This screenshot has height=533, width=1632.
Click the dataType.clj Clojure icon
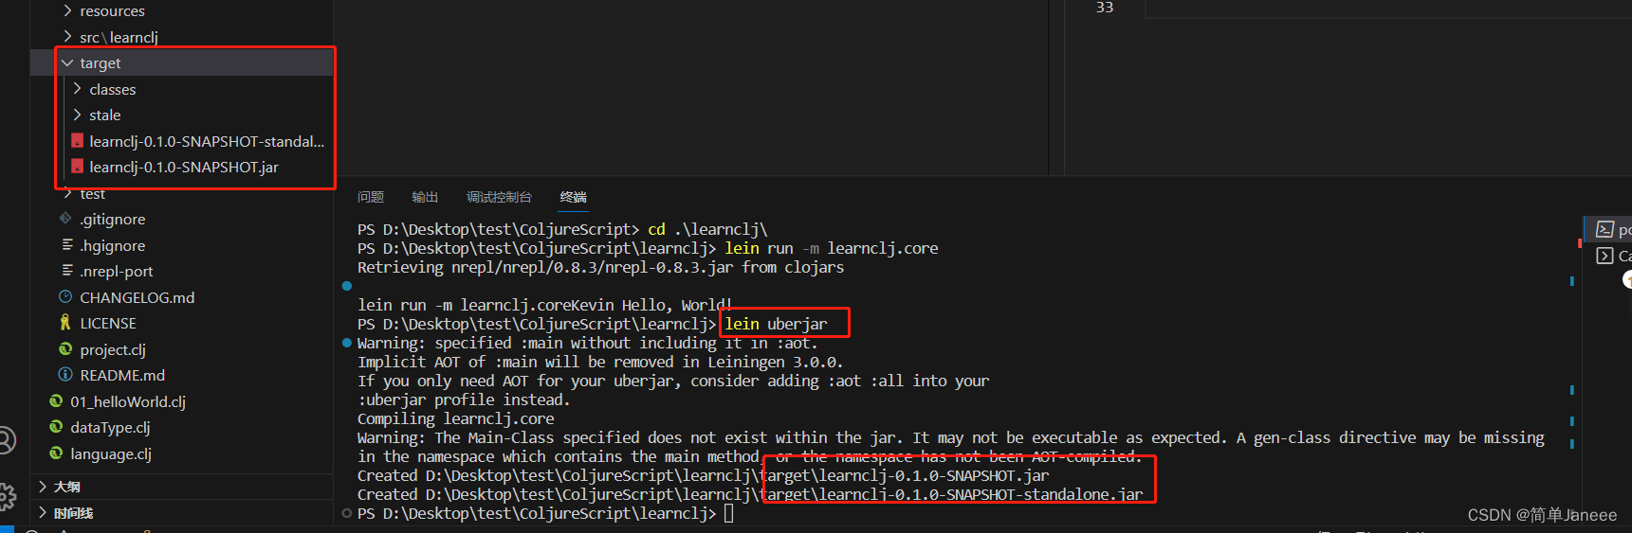(x=56, y=427)
